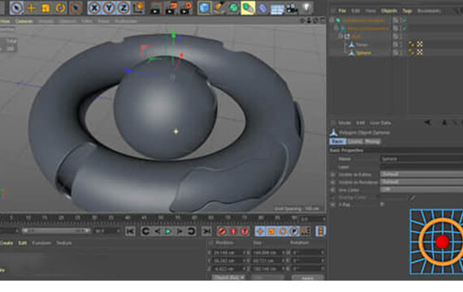Open Use Color dropdown
This screenshot has width=463, height=292.
(x=422, y=190)
